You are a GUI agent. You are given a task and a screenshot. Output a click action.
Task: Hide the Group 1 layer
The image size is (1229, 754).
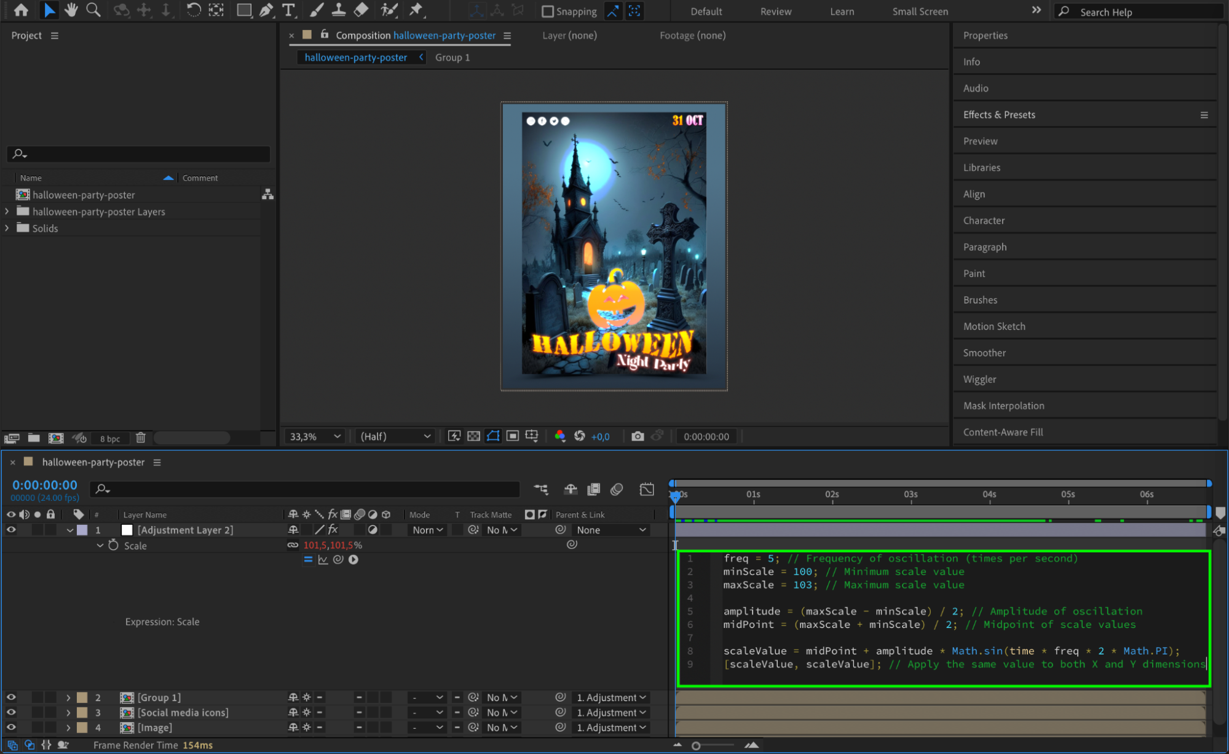[11, 697]
